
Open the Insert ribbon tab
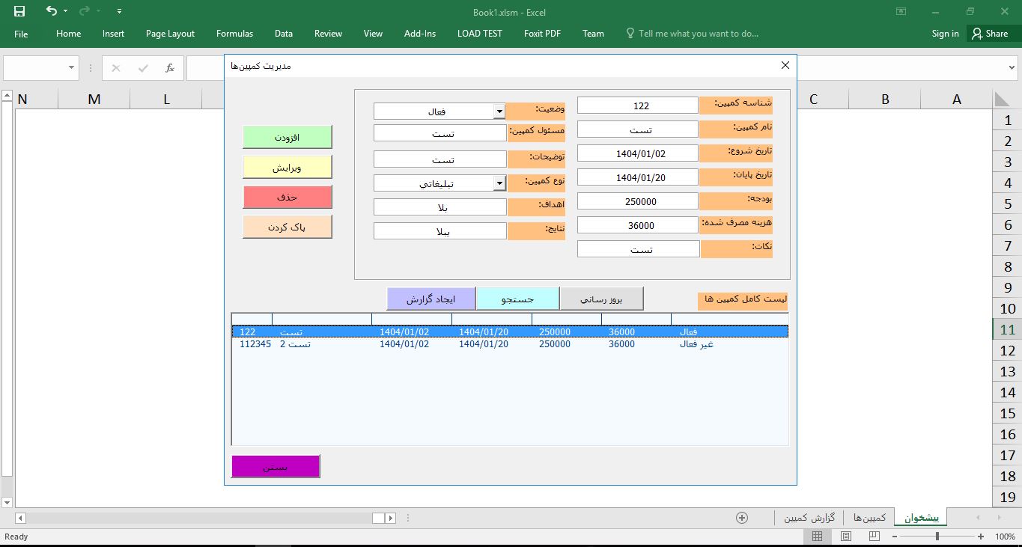pyautogui.click(x=113, y=34)
